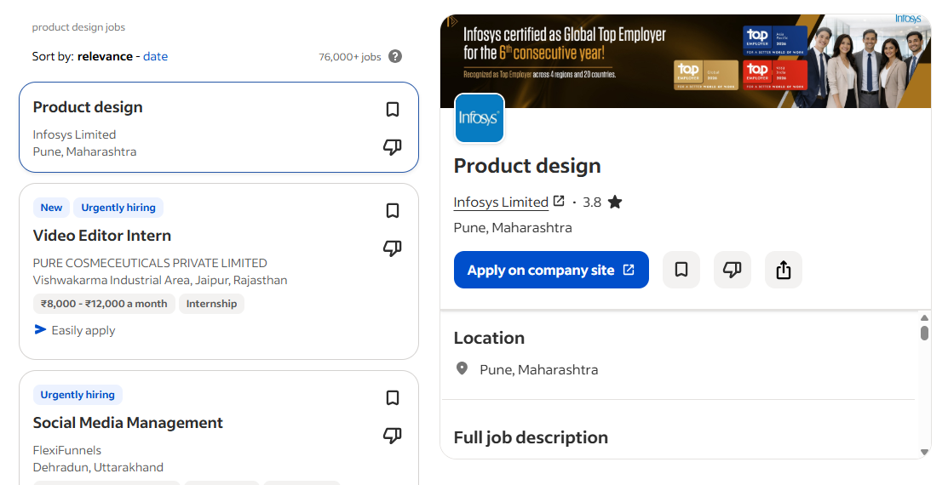Click the New badge on Video Editor Intern

click(x=51, y=207)
